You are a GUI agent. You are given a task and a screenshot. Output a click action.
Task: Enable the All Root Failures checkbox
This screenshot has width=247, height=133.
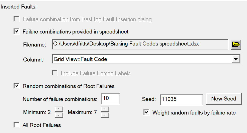click(x=17, y=125)
